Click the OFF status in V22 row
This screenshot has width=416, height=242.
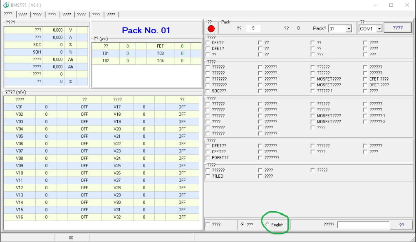pyautogui.click(x=182, y=144)
